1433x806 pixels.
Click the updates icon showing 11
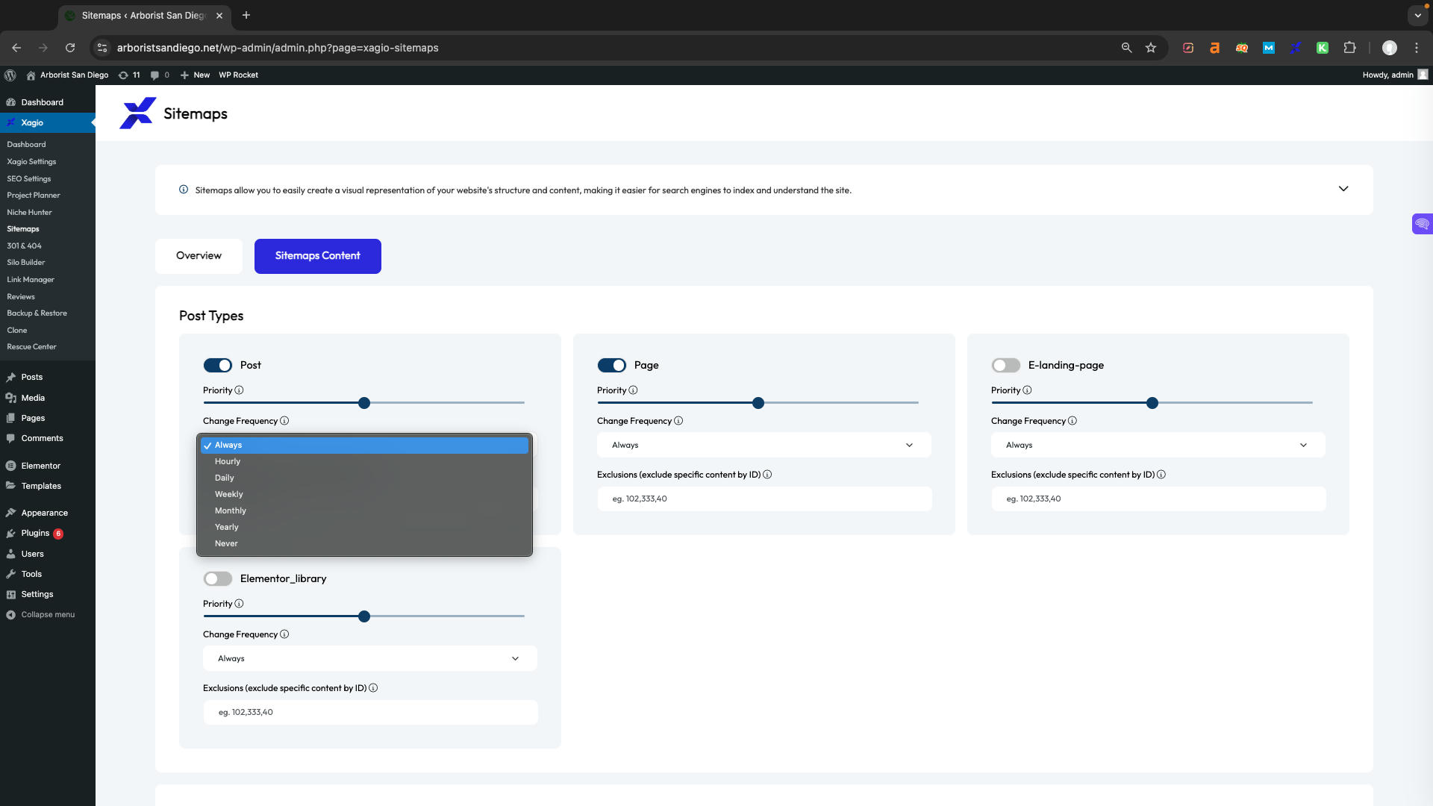(x=129, y=75)
